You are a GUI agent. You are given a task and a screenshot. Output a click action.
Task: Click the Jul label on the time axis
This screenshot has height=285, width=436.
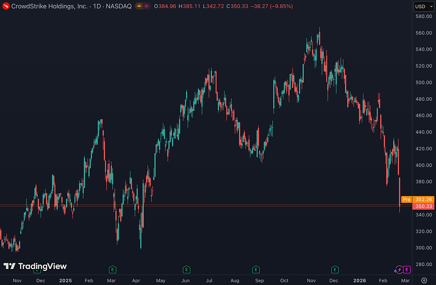coord(209,281)
